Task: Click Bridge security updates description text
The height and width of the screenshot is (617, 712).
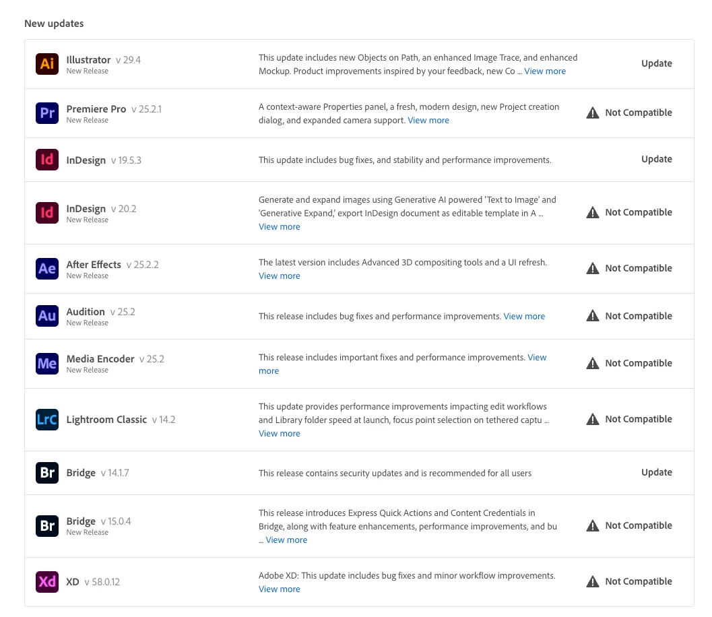Action: (395, 473)
